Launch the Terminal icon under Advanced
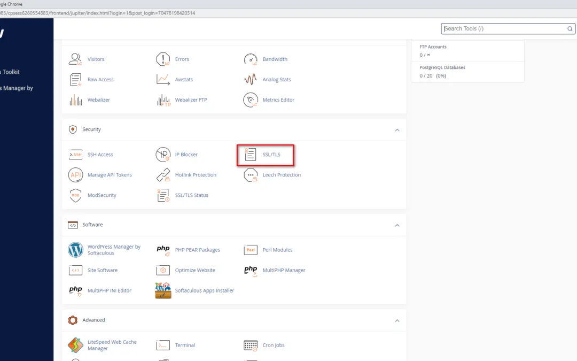The image size is (577, 361). point(163,345)
